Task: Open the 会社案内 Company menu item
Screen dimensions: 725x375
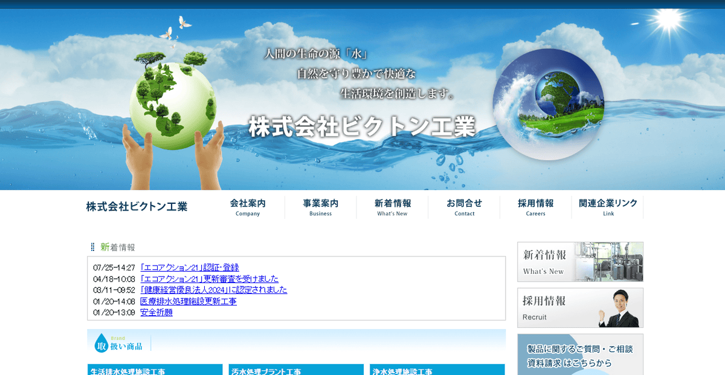Action: 247,207
